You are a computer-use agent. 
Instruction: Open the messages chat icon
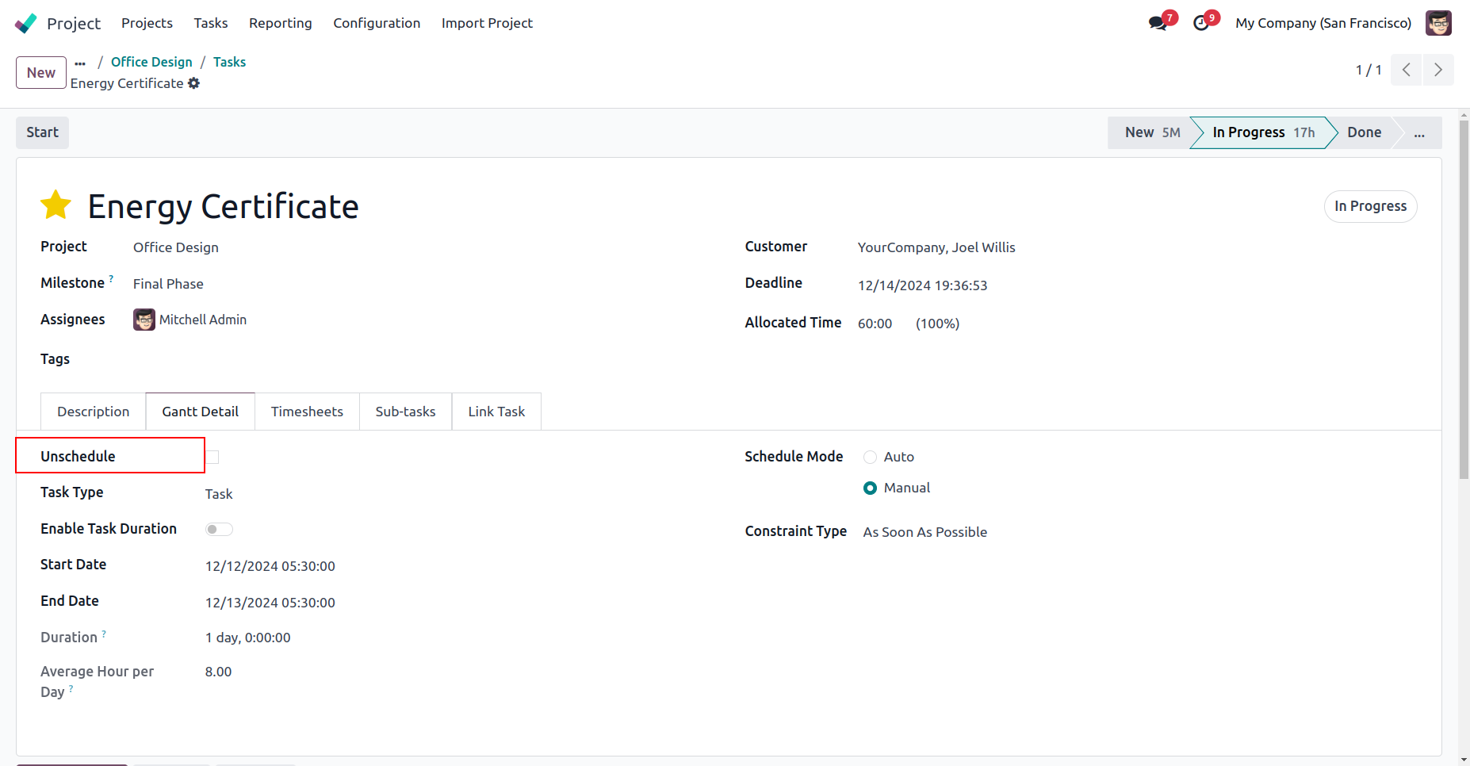1158,23
